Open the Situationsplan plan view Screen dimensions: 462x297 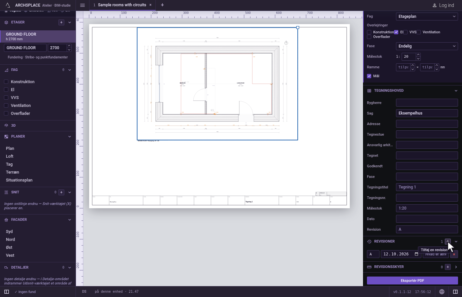point(19,180)
